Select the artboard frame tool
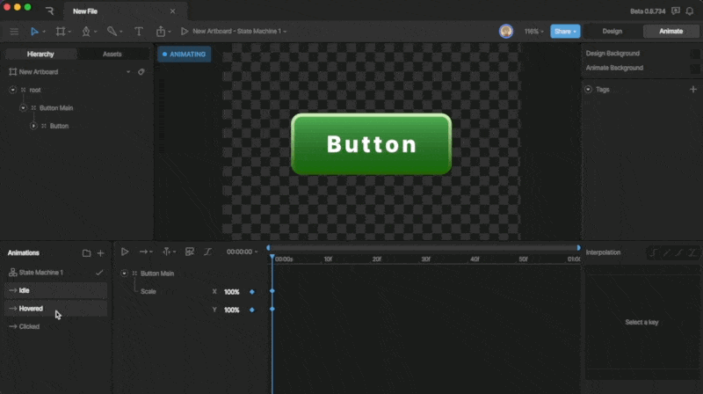The width and height of the screenshot is (703, 394). pyautogui.click(x=61, y=31)
